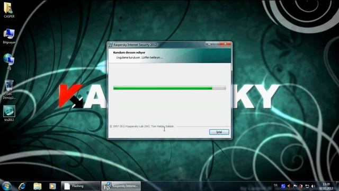The image size is (339, 191).
Task: Open the volume speaker tray icon
Action: coord(313,186)
